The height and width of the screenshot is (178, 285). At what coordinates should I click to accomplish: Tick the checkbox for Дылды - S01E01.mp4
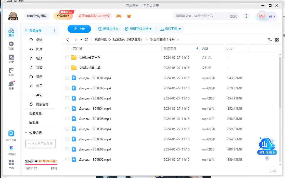coord(67,78)
